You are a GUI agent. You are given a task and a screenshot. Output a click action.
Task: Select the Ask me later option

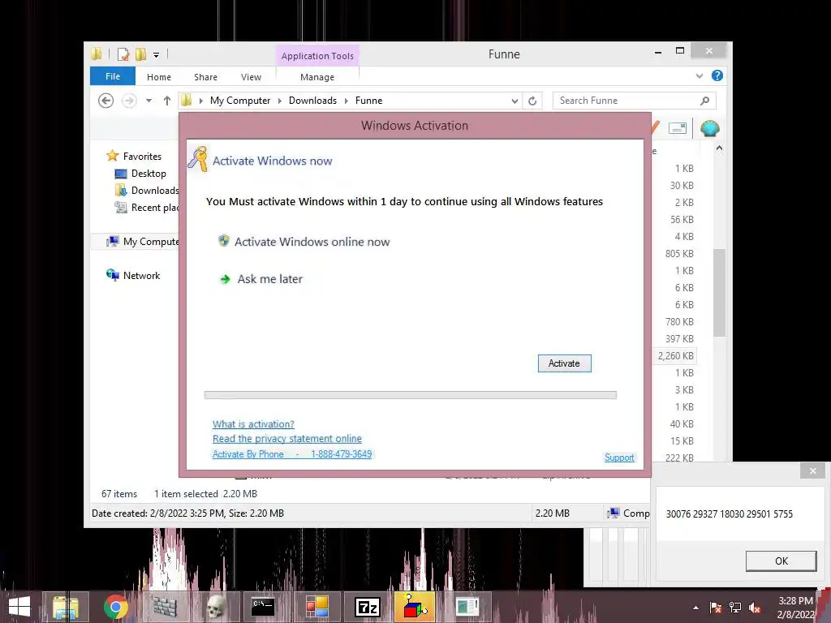point(261,279)
